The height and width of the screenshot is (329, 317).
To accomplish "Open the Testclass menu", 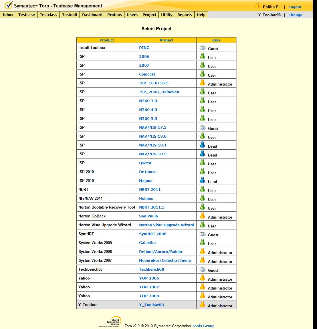I will pos(48,15).
